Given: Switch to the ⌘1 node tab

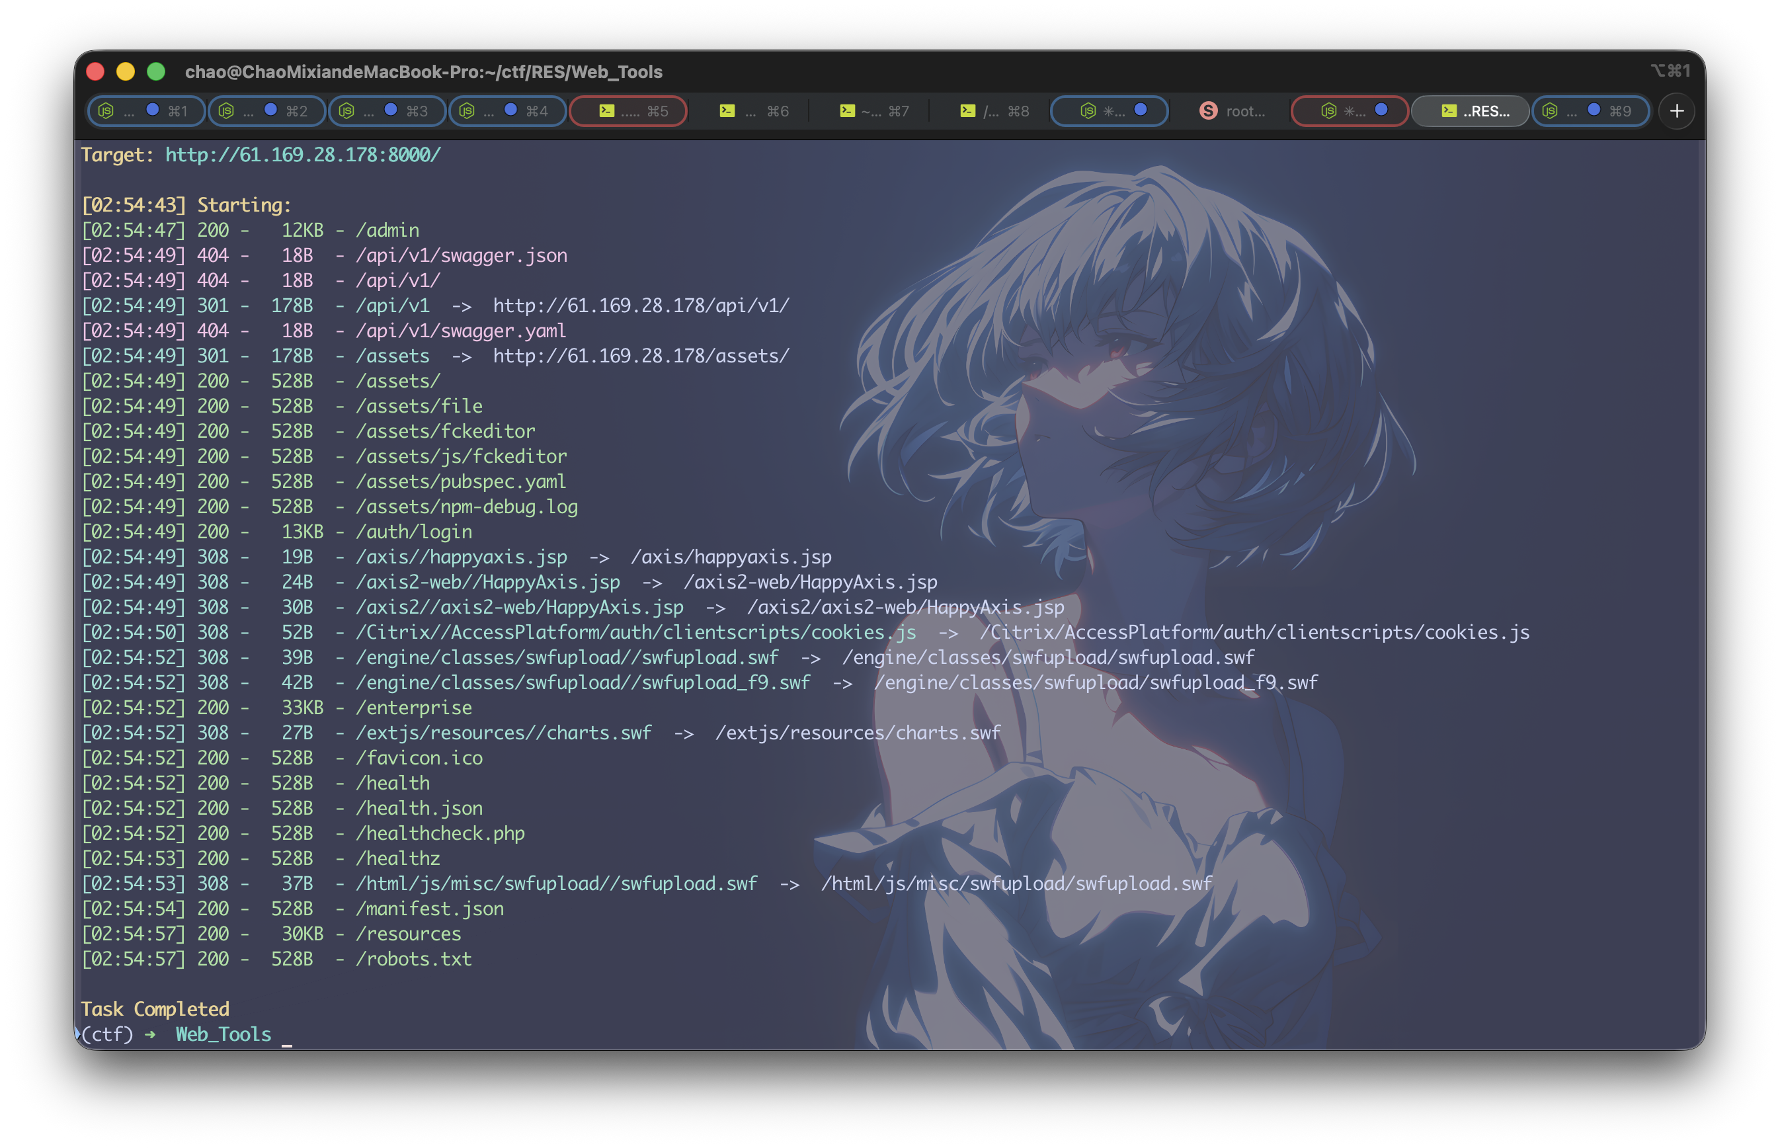Looking at the screenshot, I should click(x=145, y=111).
